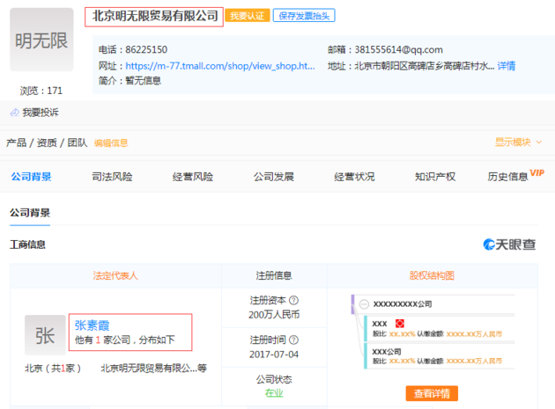The width and height of the screenshot is (555, 409).
Task: Open the 知识产权 tab
Action: click(x=435, y=177)
